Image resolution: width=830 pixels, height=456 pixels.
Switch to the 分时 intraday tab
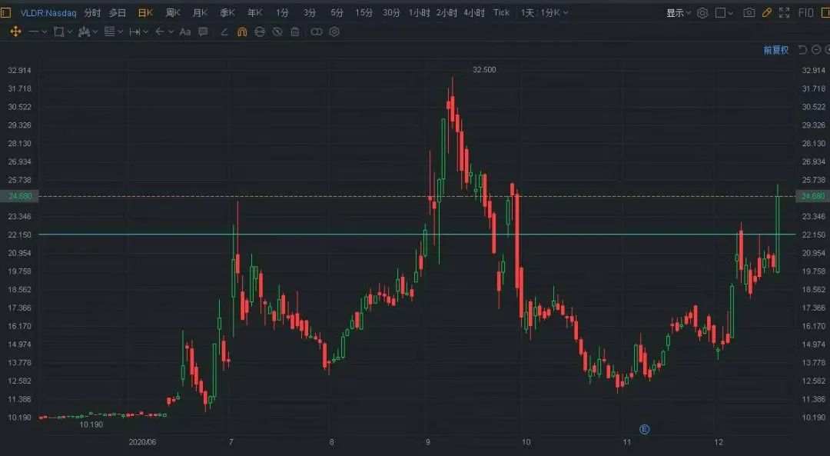92,13
